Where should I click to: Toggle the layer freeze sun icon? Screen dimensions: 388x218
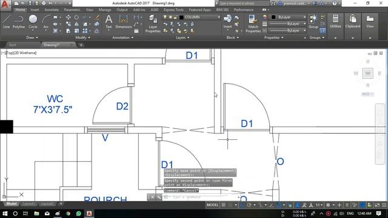coord(170,17)
